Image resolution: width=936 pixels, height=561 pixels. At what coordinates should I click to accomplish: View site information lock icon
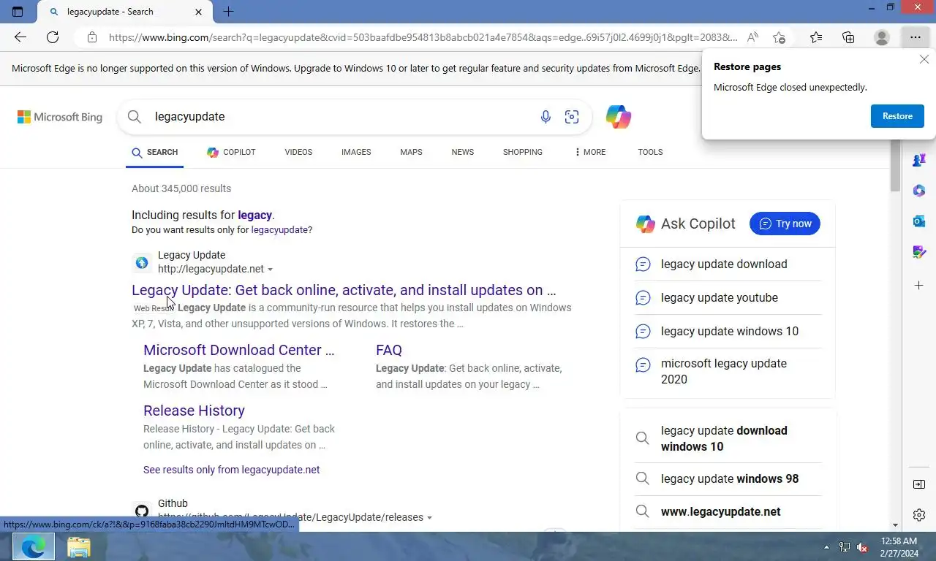click(x=91, y=37)
